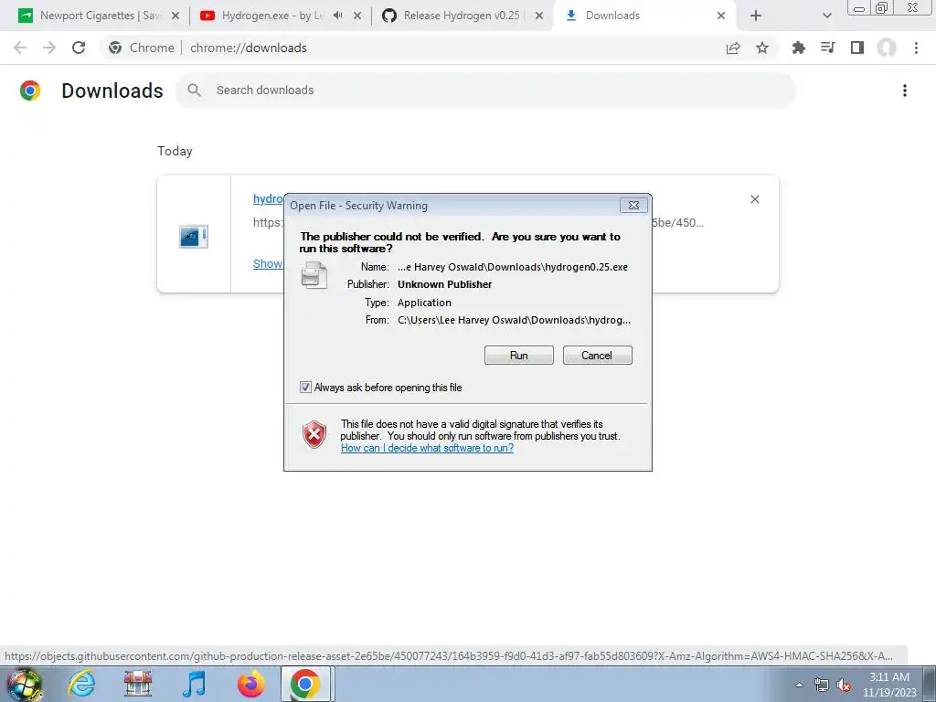Viewport: 936px width, 702px height.
Task: Open the Windows Start button
Action: [24, 684]
